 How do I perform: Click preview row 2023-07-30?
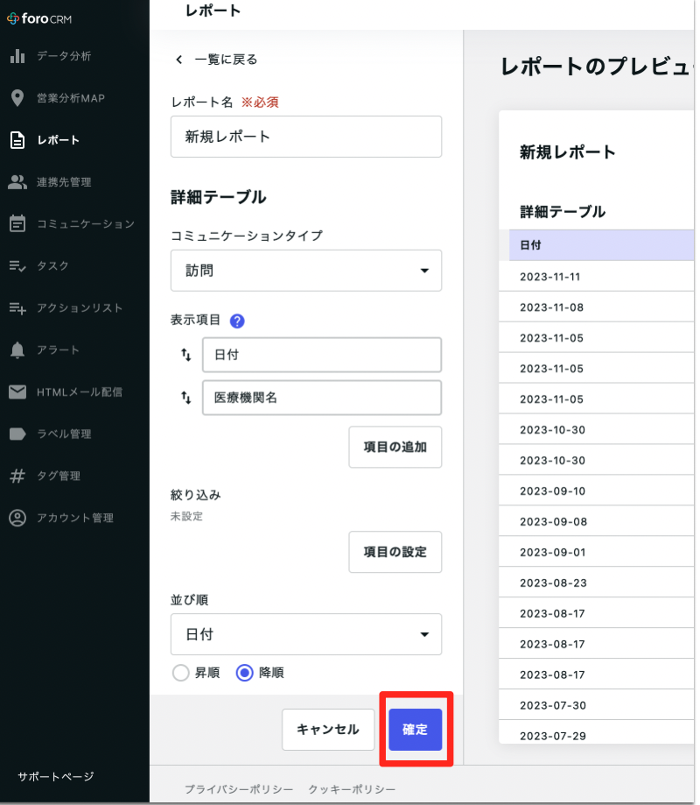click(597, 705)
